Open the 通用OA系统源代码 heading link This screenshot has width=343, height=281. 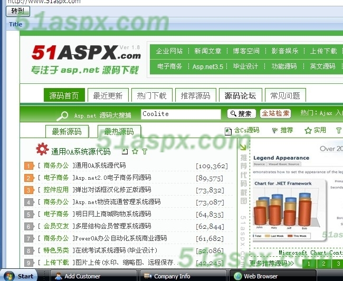click(x=81, y=151)
